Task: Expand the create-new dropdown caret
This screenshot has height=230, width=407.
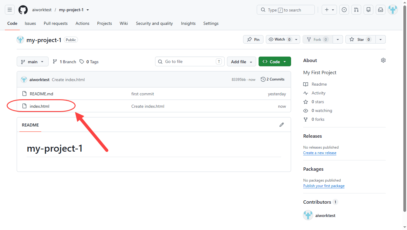Action: tap(333, 10)
